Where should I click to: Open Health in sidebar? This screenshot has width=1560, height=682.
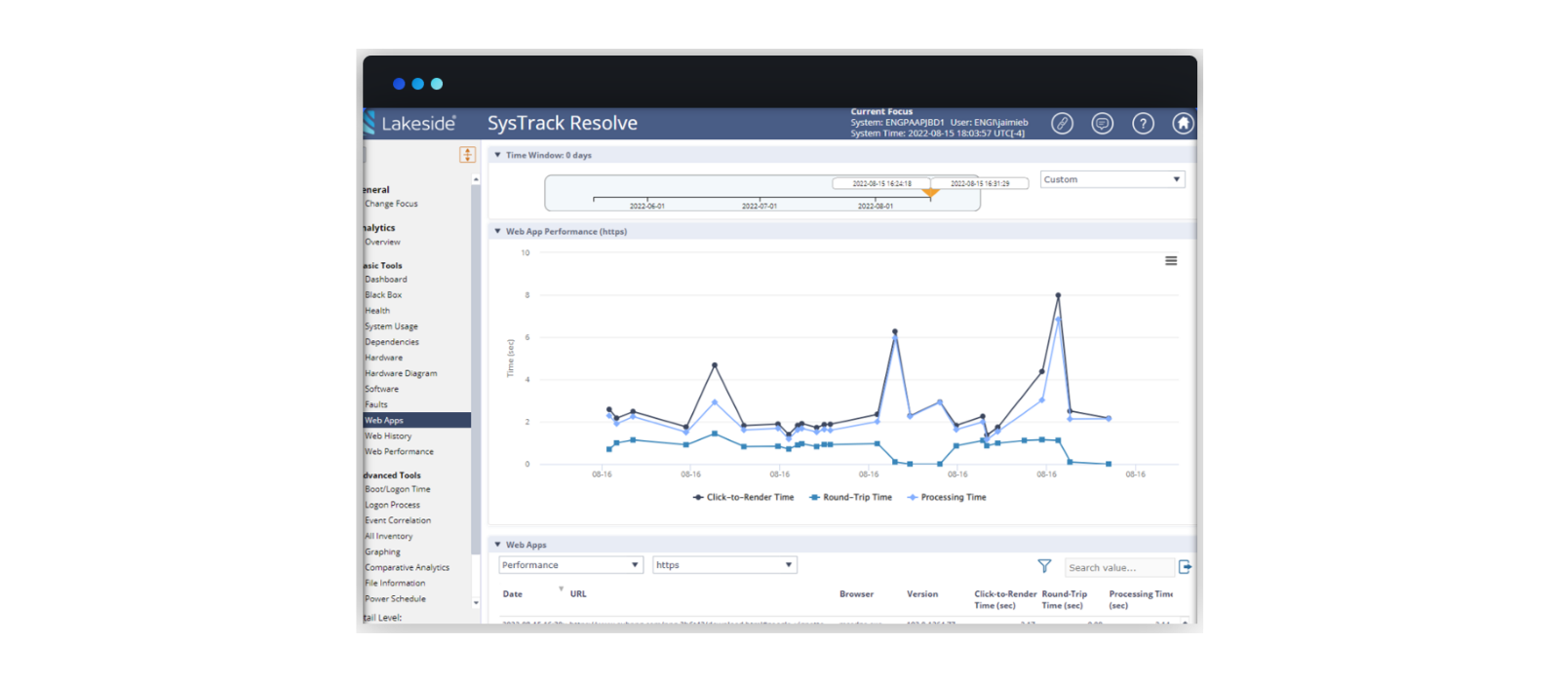click(x=377, y=311)
